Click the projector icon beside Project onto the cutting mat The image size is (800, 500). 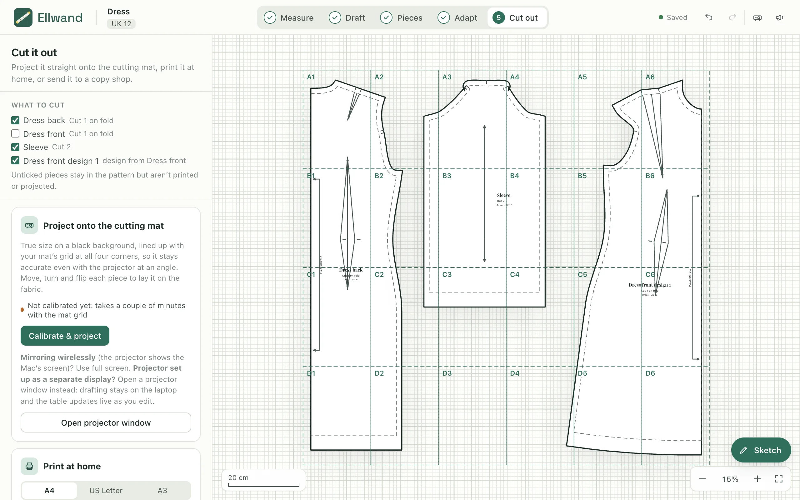(x=29, y=225)
